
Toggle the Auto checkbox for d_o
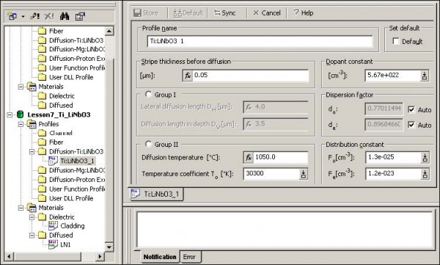point(411,109)
